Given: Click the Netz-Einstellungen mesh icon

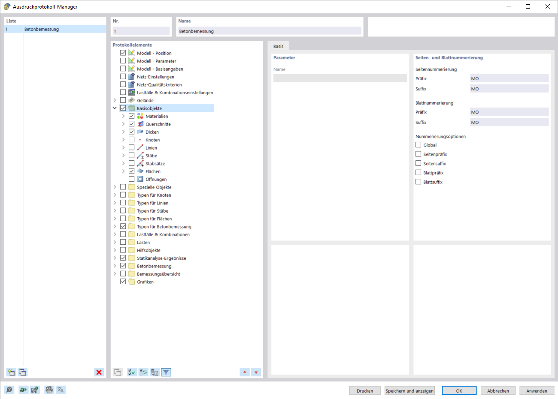Looking at the screenshot, I should [132, 77].
